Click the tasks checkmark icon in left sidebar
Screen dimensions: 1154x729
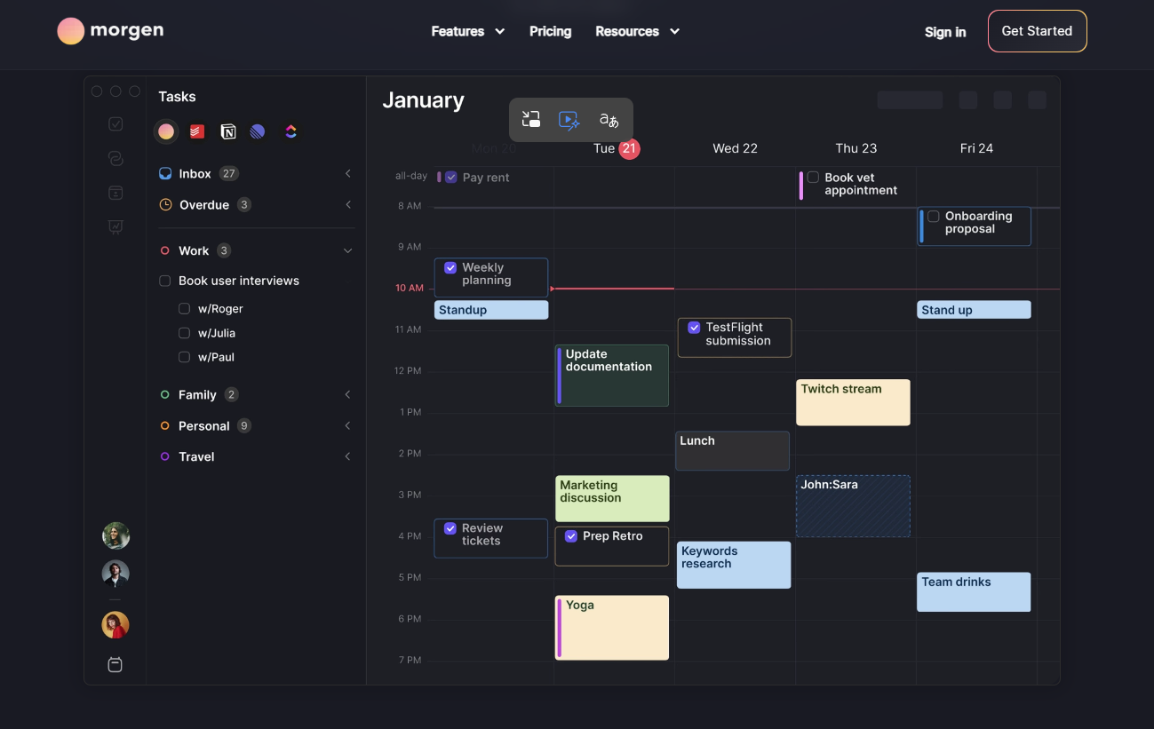click(115, 124)
